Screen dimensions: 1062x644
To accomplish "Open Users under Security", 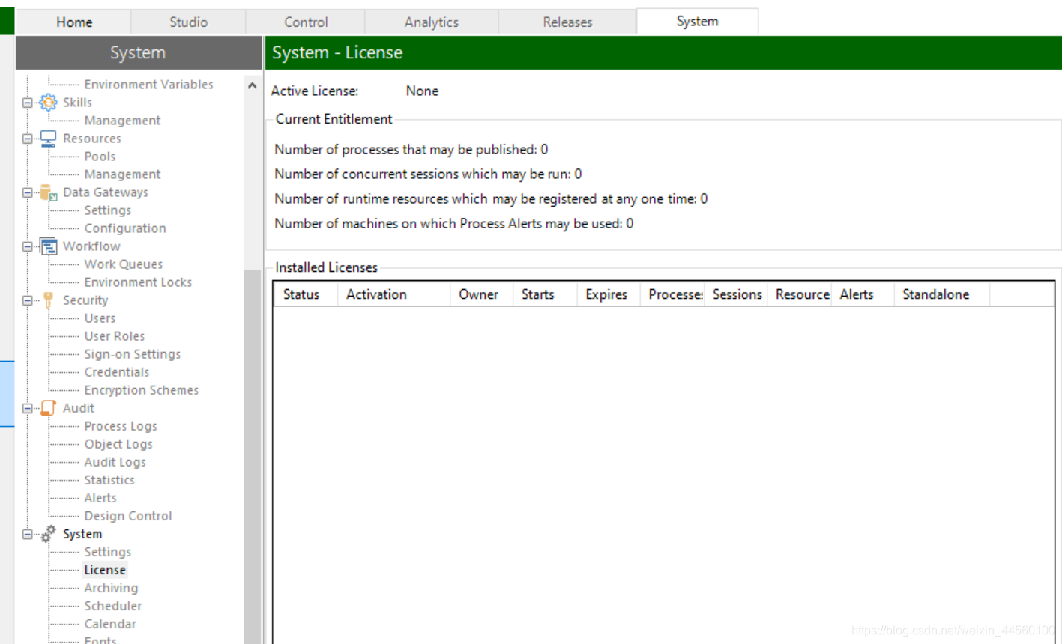I will 100,318.
